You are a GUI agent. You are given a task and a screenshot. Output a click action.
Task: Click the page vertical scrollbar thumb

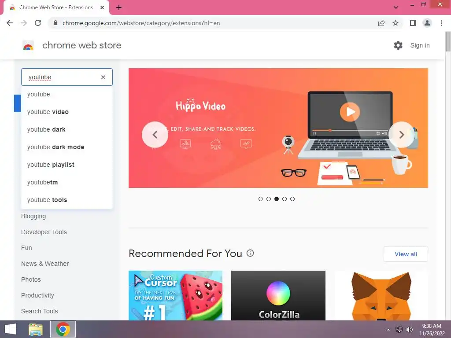click(448, 42)
